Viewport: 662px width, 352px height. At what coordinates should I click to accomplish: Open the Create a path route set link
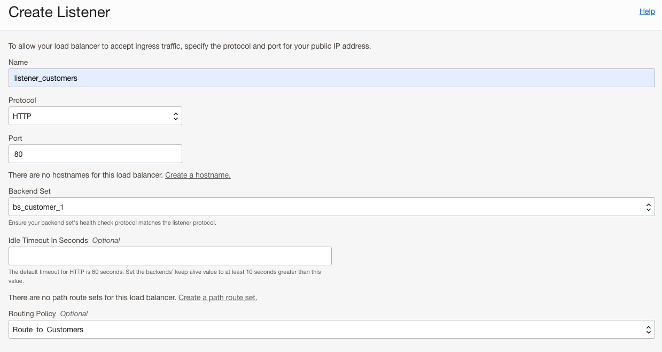tap(217, 297)
